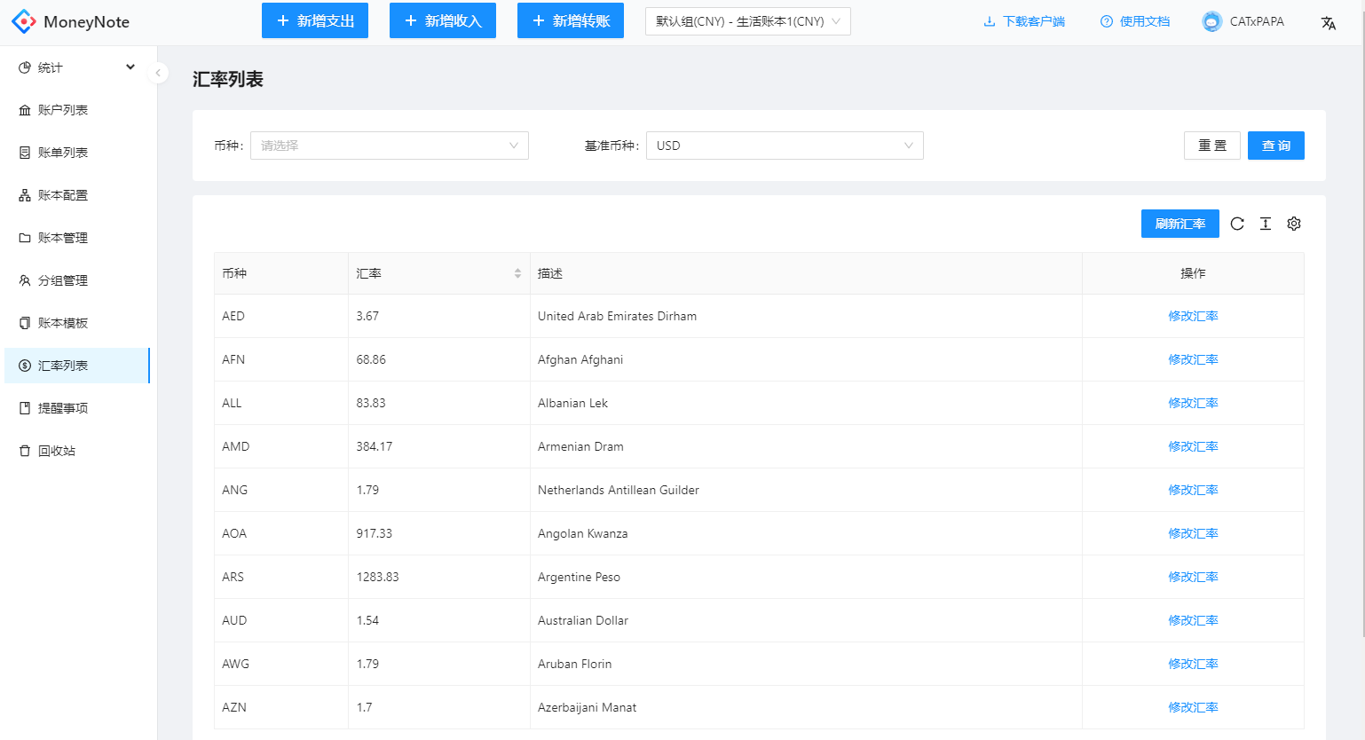This screenshot has height=740, width=1365.
Task: Open 提醒事项 in sidebar
Action: coord(77,408)
